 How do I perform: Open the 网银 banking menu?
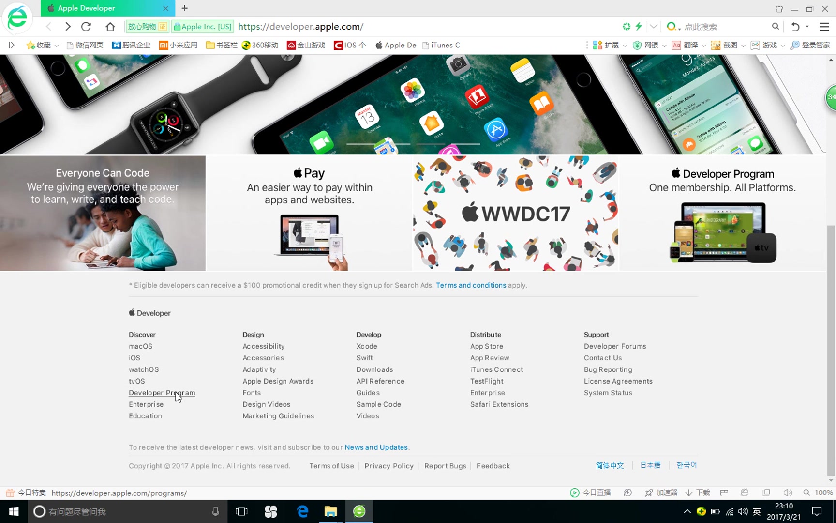(649, 45)
